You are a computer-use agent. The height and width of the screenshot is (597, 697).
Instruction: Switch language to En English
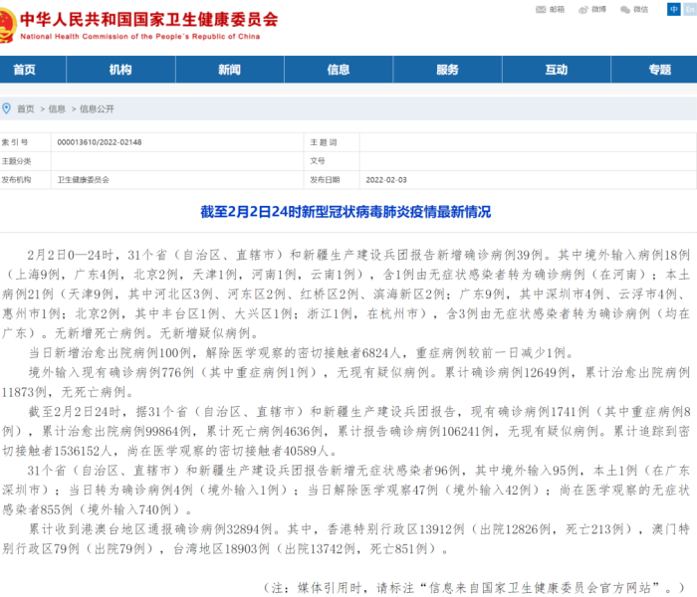click(x=690, y=9)
